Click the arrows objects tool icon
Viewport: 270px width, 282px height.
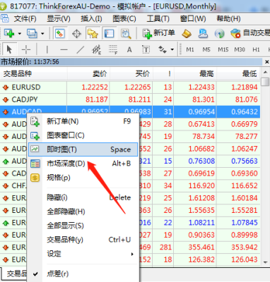tap(163, 49)
